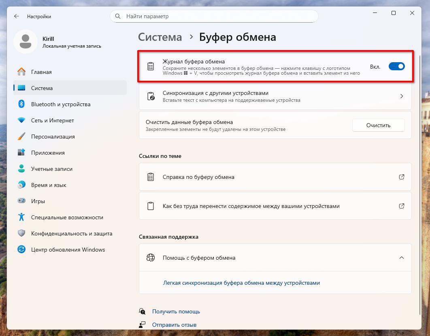The width and height of the screenshot is (430, 336).
Task: Click the Сеть и Интернет Wi-Fi icon
Action: pyautogui.click(x=22, y=120)
